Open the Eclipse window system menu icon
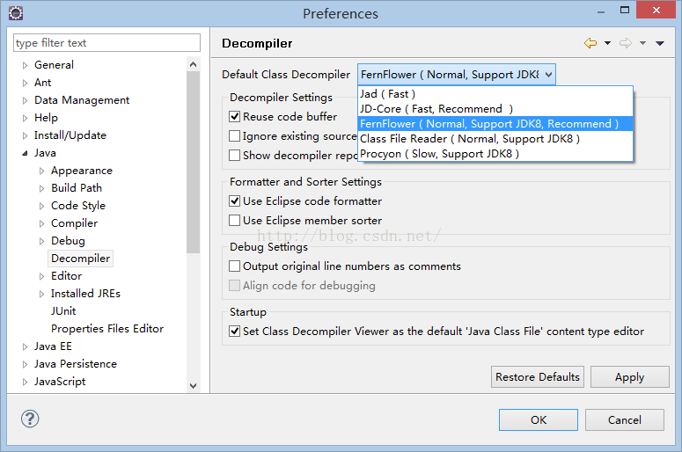682x452 pixels. pos(16,13)
